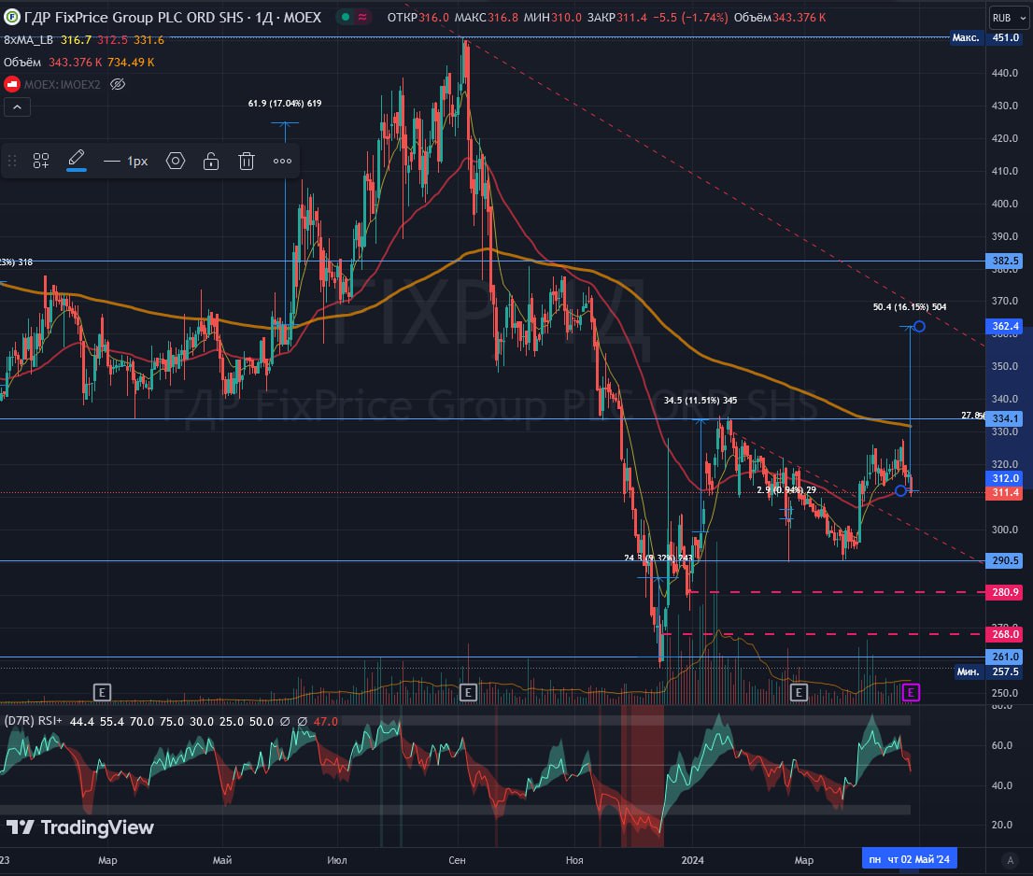Screen dimensions: 1033x876
Task: Click the Объём volume indicator label
Action: pyautogui.click(x=23, y=62)
